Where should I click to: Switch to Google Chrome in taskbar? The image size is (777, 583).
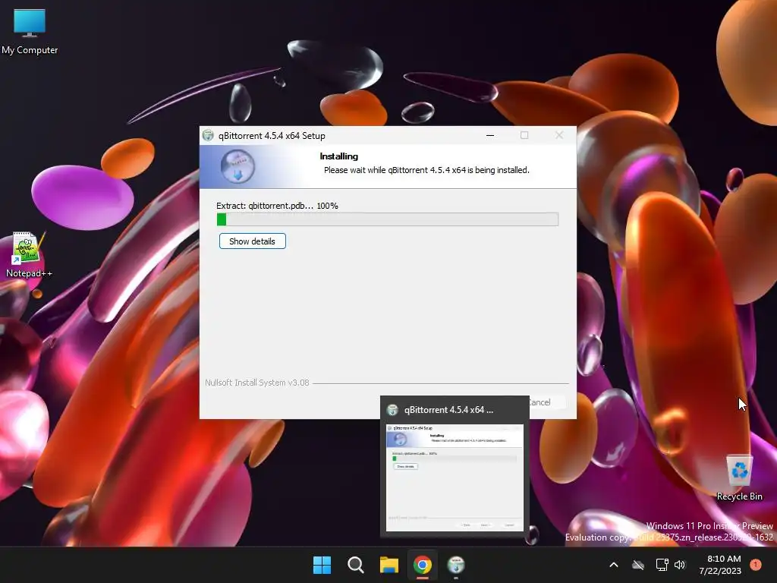pyautogui.click(x=422, y=565)
